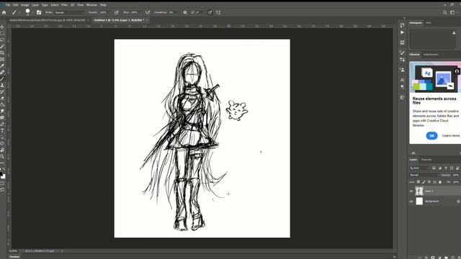Click the Home icon in options bar
The height and width of the screenshot is (259, 461).
4,13
